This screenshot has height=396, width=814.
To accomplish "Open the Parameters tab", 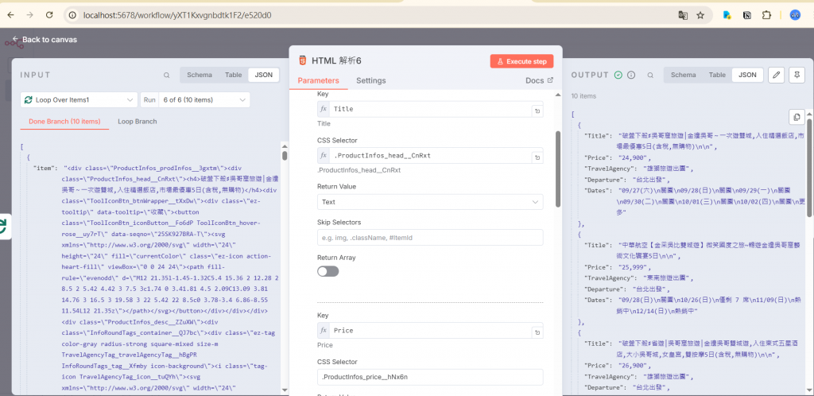I will pyautogui.click(x=318, y=80).
